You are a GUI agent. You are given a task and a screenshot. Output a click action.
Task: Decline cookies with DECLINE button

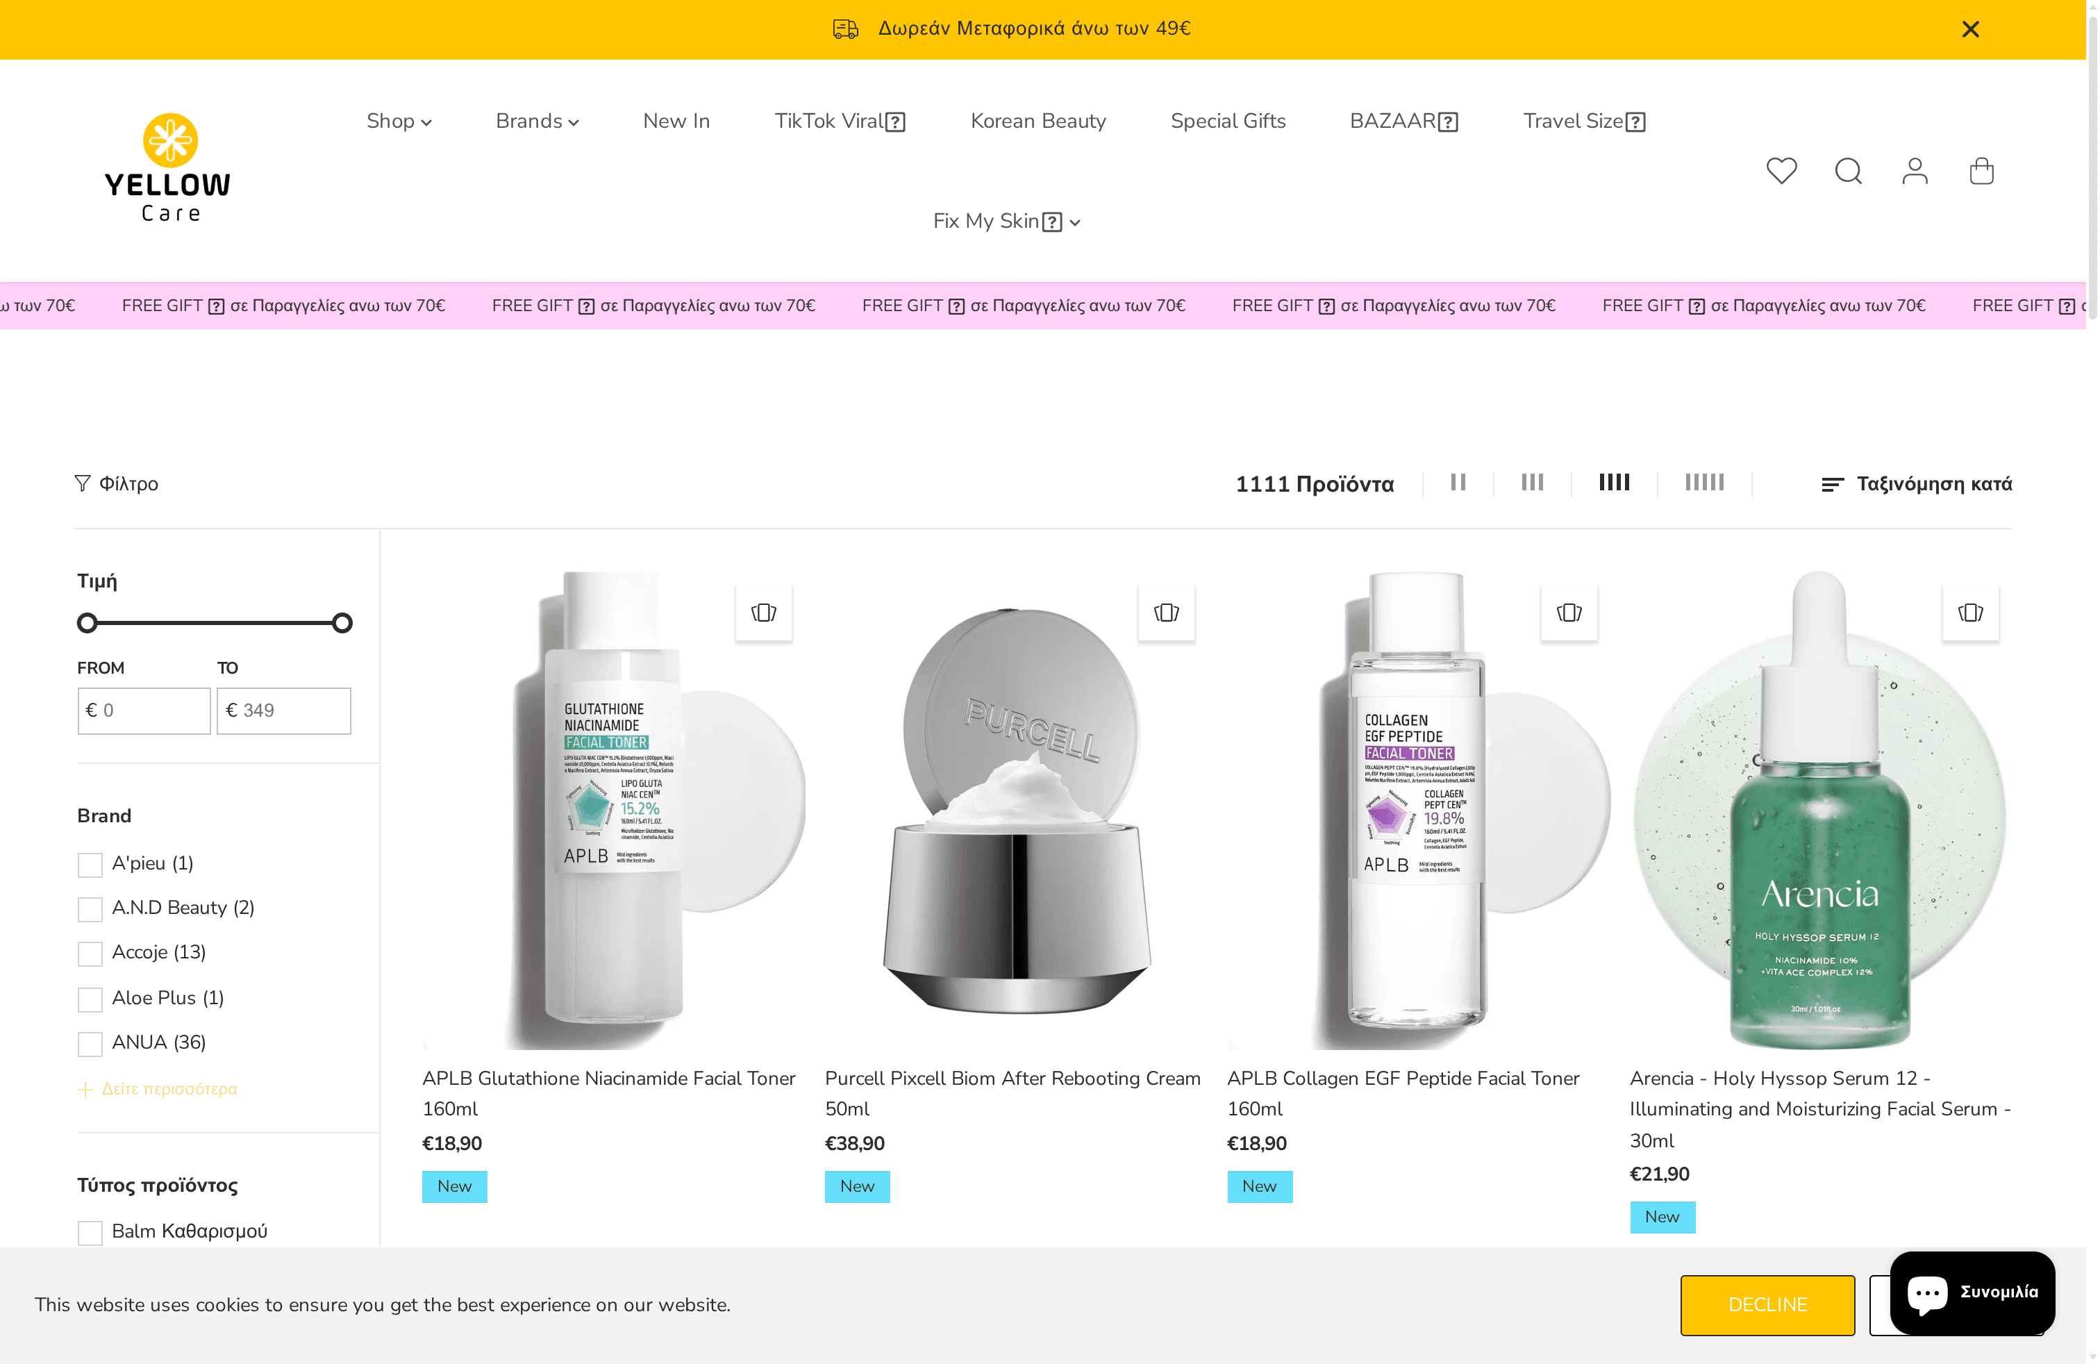[x=1767, y=1305]
